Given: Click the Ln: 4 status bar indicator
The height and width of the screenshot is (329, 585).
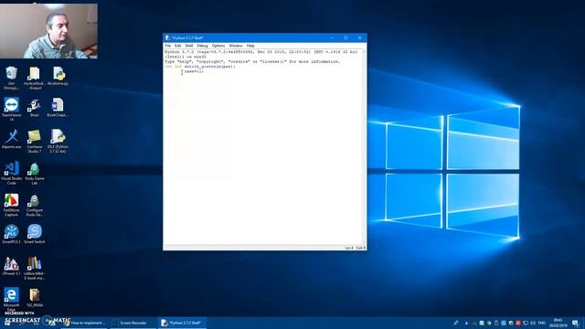Looking at the screenshot, I should pos(349,248).
